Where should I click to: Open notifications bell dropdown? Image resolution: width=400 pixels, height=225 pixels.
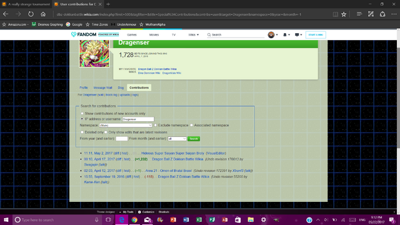(x=286, y=35)
